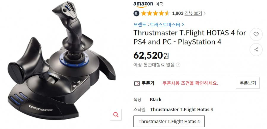Click the Black color value
Viewport: 267px width, 129px height.
[155, 100]
